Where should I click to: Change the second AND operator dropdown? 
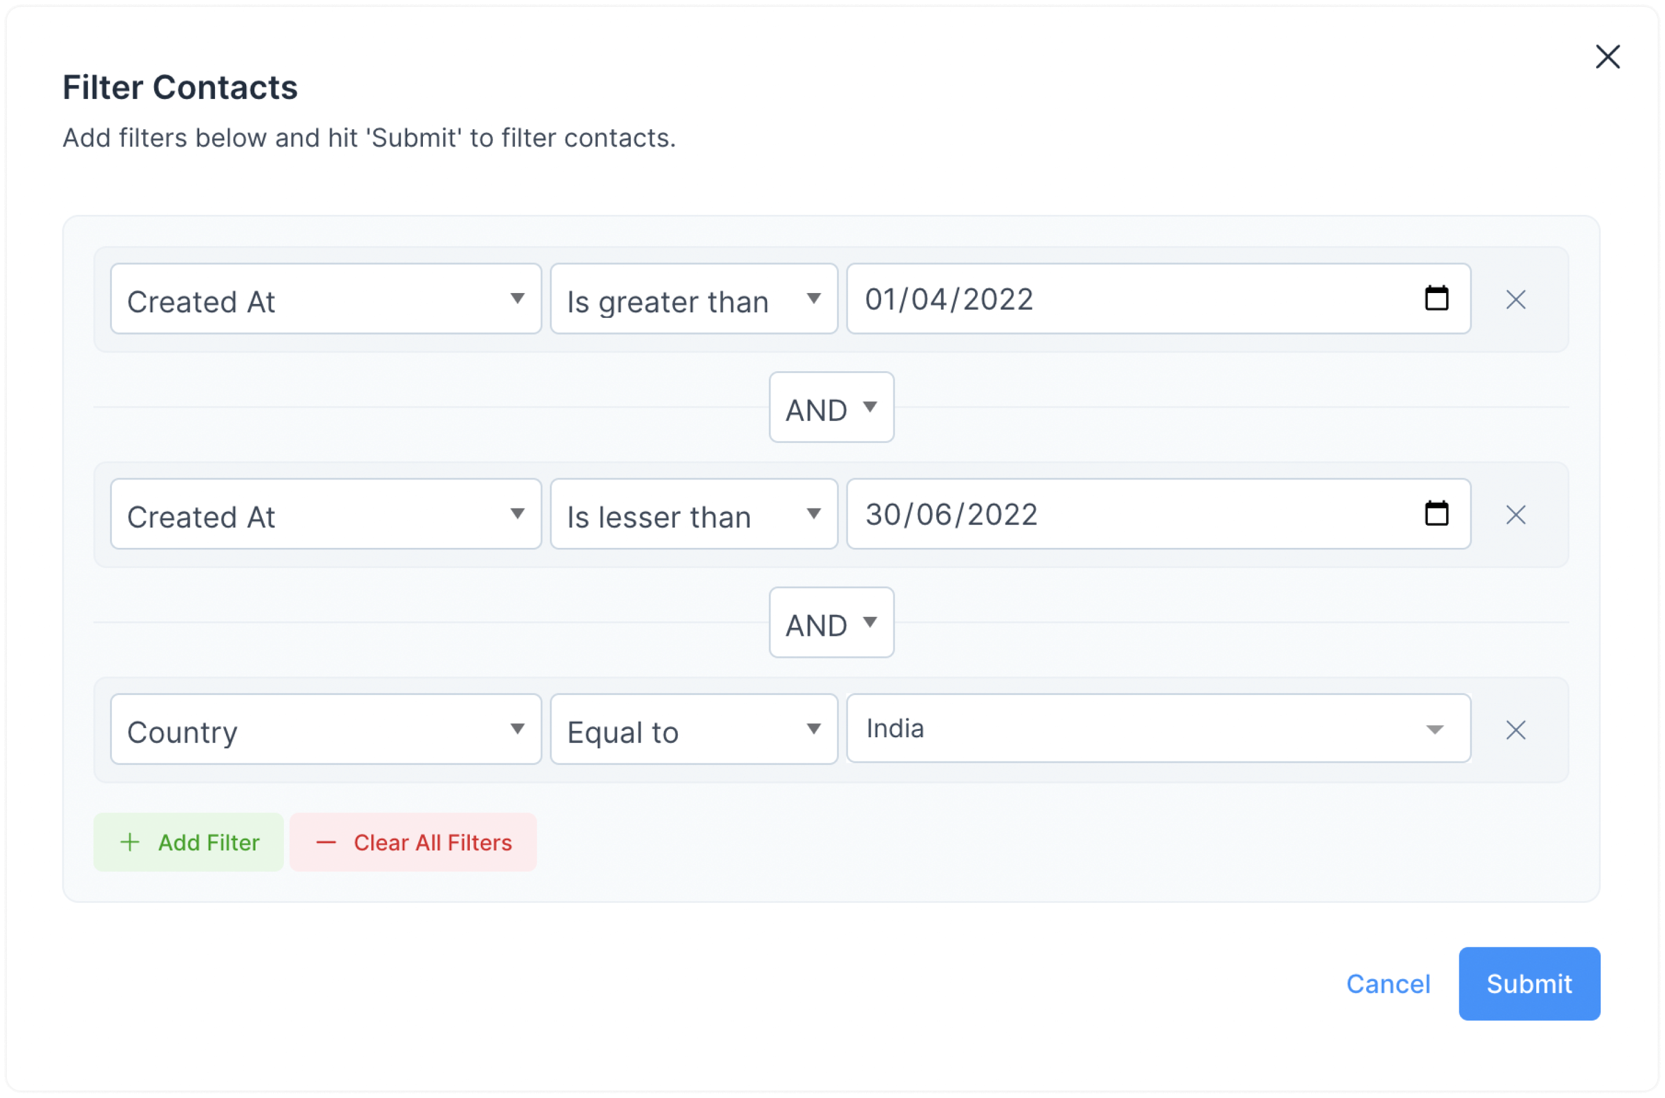tap(831, 623)
